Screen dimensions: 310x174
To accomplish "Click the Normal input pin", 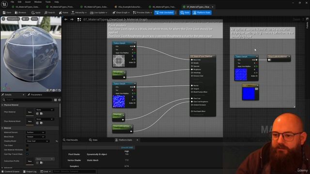I will pos(192,86).
